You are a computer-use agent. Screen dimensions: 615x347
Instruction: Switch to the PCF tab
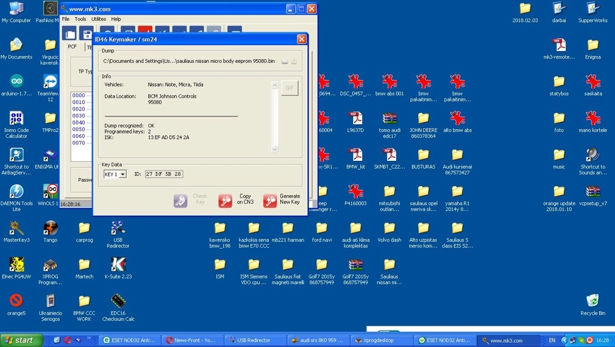coord(73,46)
